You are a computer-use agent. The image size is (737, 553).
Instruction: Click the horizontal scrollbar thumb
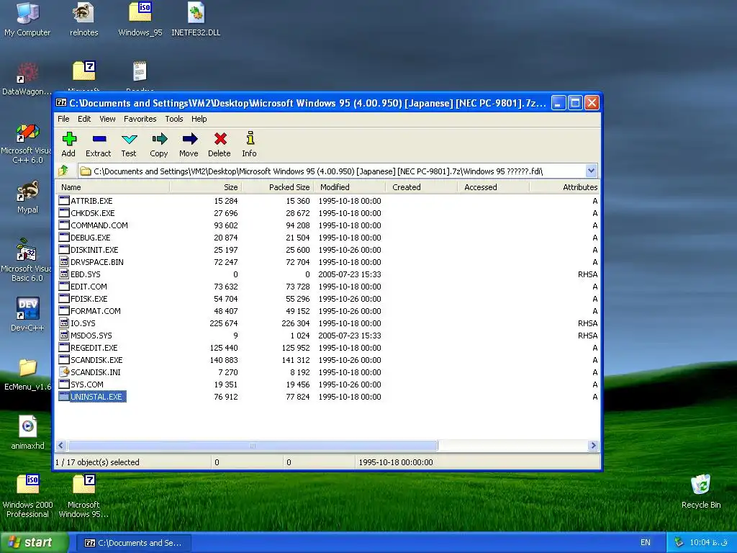point(253,445)
